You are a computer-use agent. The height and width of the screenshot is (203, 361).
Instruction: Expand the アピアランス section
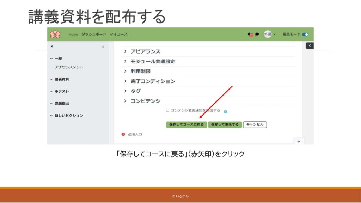pos(145,51)
